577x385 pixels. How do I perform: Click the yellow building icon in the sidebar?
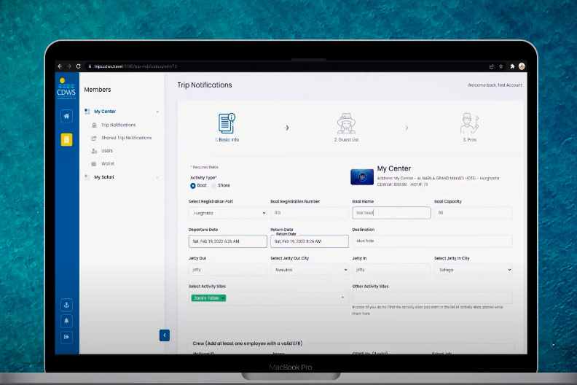pyautogui.click(x=66, y=139)
